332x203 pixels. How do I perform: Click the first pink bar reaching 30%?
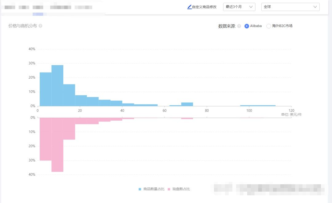[45, 139]
